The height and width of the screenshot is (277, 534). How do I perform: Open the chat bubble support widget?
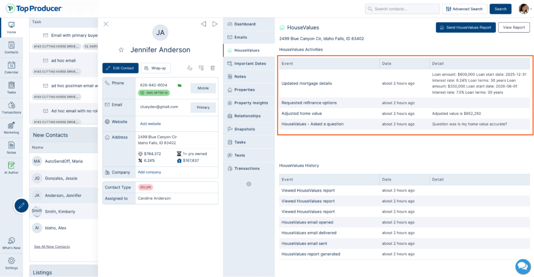pos(523,267)
